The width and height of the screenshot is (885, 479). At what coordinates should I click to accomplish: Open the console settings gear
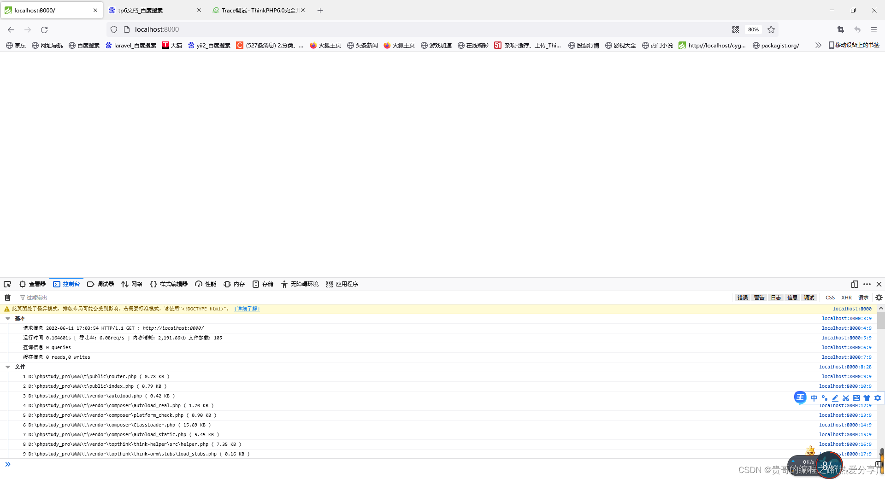tap(879, 298)
